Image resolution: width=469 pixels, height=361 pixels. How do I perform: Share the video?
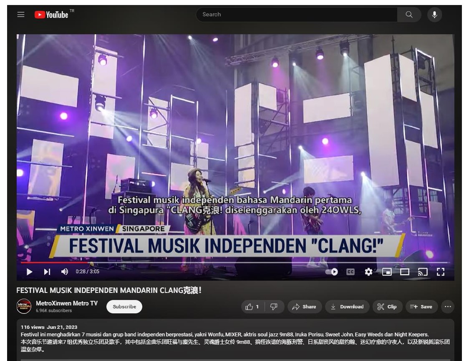point(305,307)
